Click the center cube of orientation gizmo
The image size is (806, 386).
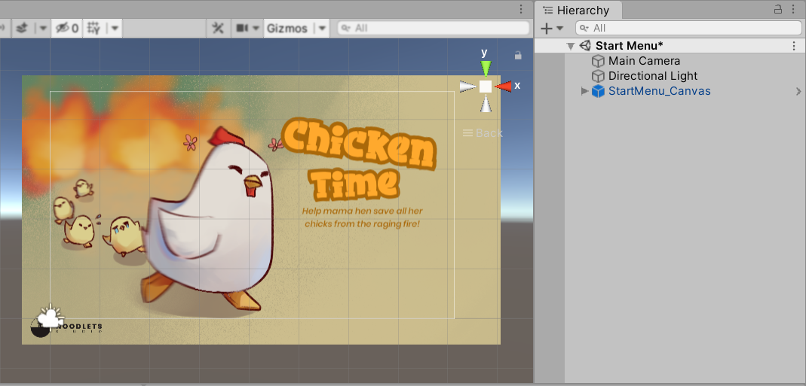pos(486,86)
